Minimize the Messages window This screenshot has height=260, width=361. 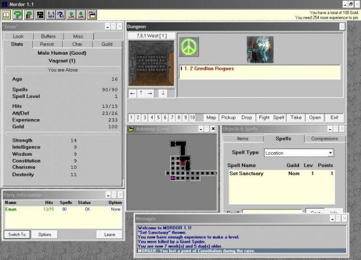332,219
